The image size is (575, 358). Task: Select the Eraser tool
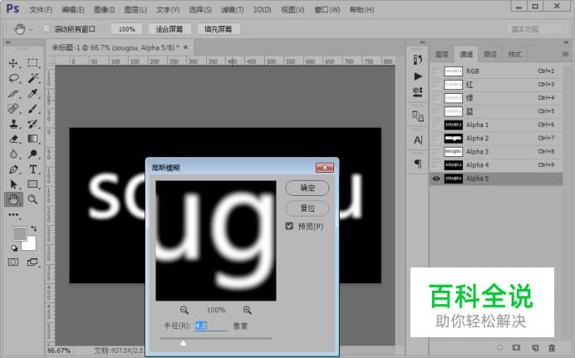pos(13,139)
